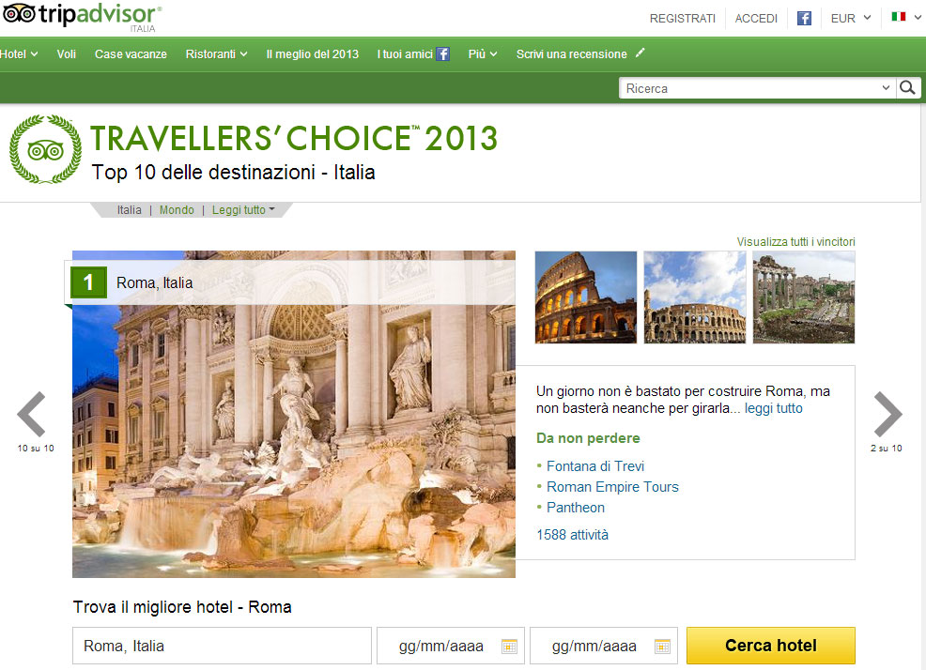Click the Roma, Italia destination field
This screenshot has height=670, width=926.
222,646
